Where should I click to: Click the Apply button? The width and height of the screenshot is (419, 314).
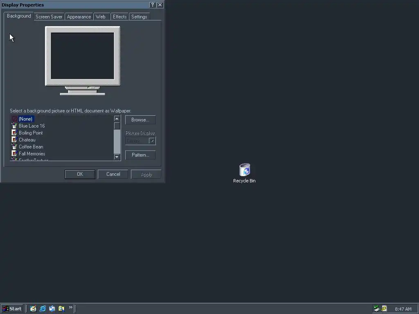146,174
